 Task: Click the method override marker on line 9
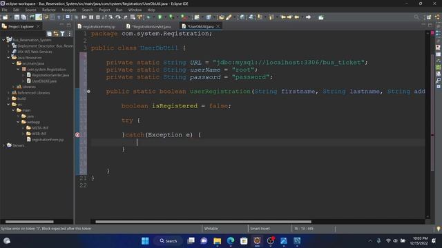(x=88, y=92)
